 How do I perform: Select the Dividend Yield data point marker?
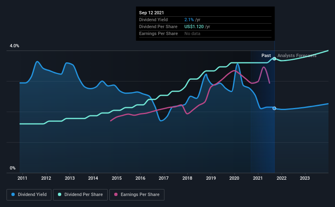point(274,108)
